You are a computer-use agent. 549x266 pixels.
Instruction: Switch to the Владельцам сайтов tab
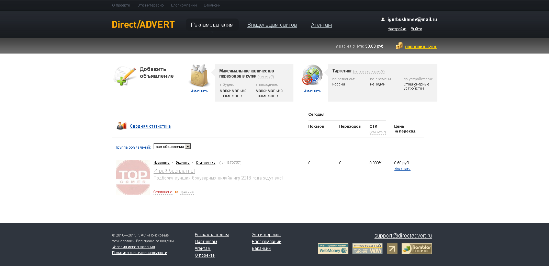[x=272, y=25]
